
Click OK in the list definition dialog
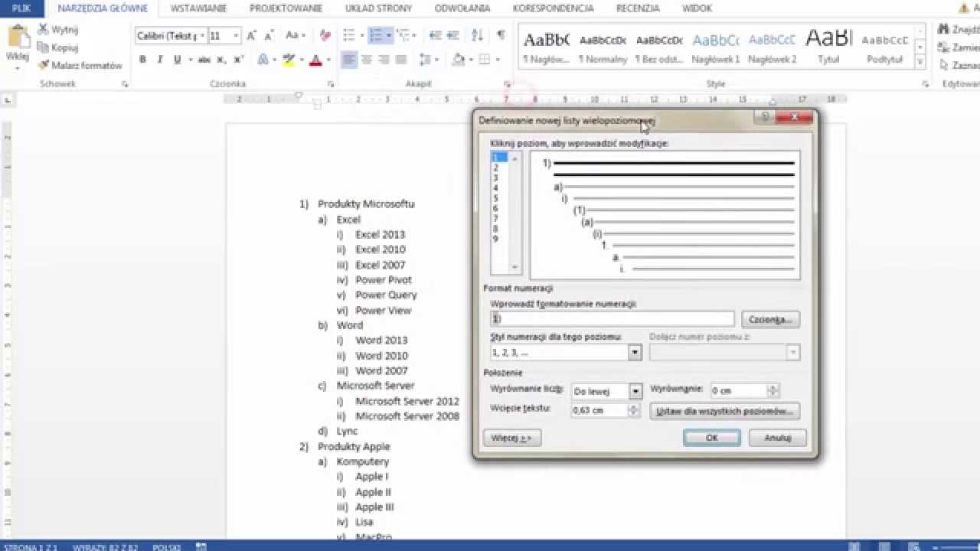coord(711,438)
